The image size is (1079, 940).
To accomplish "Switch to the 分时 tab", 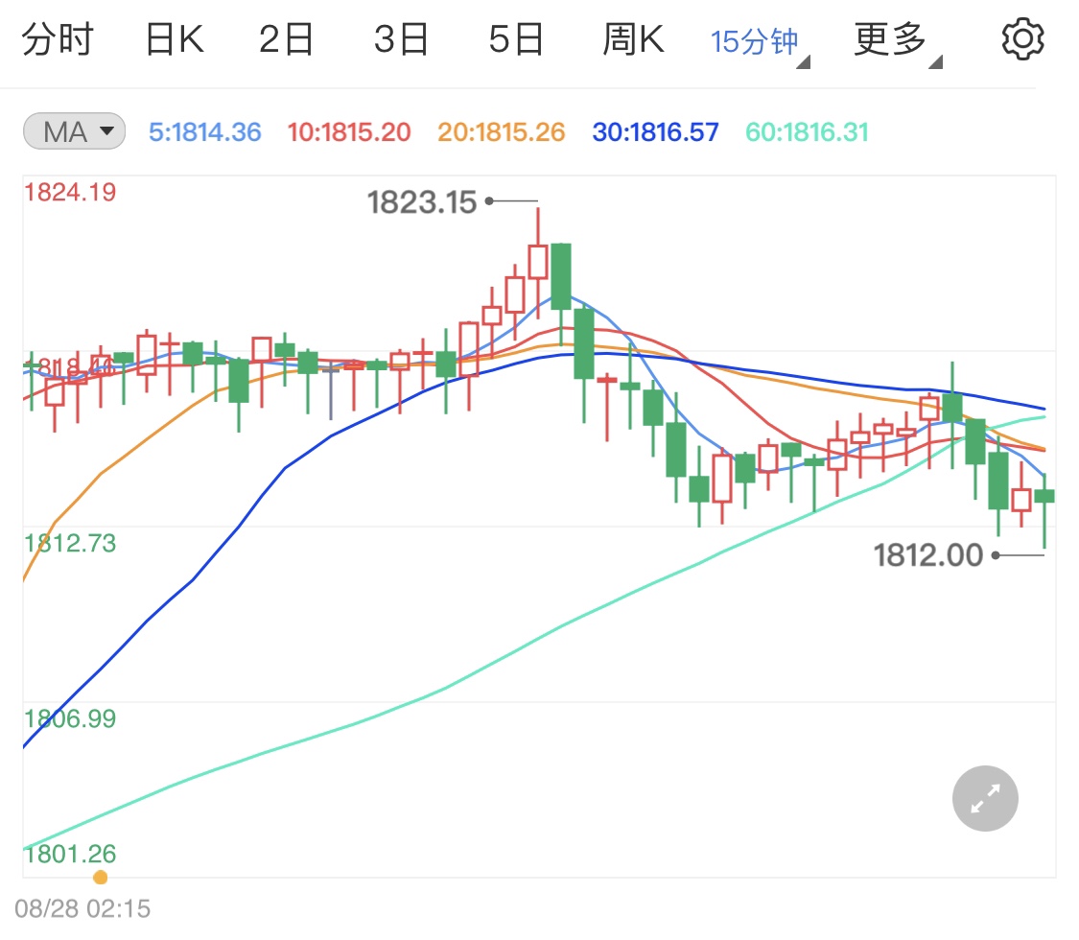I will coord(58,39).
